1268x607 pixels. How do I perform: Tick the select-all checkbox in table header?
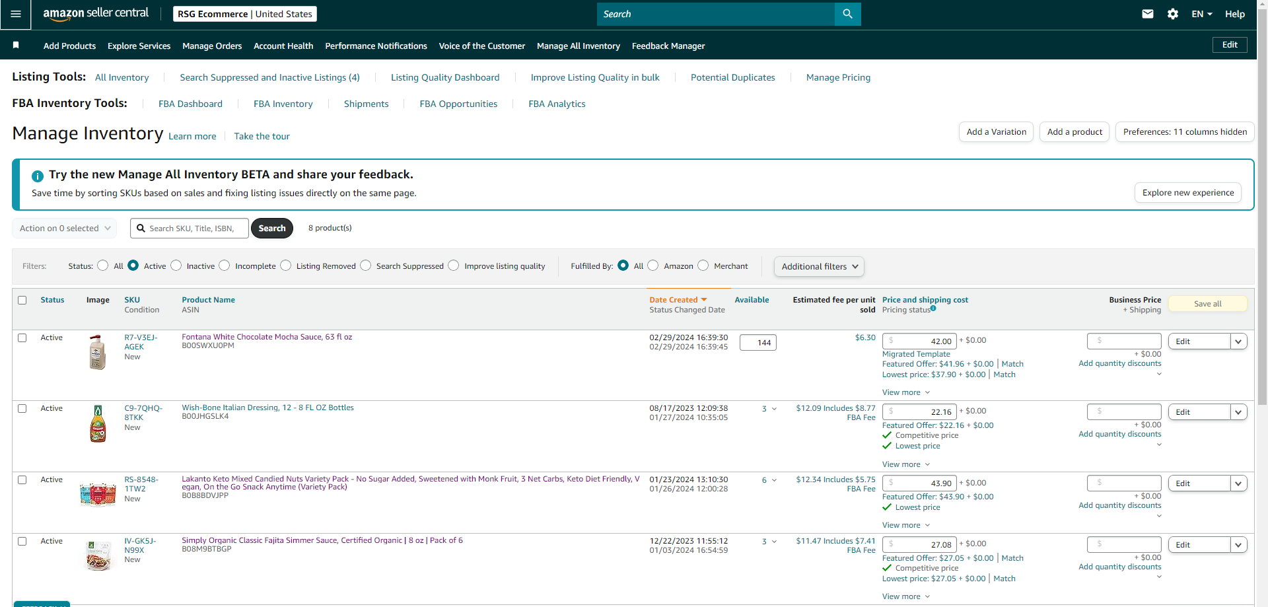point(22,300)
